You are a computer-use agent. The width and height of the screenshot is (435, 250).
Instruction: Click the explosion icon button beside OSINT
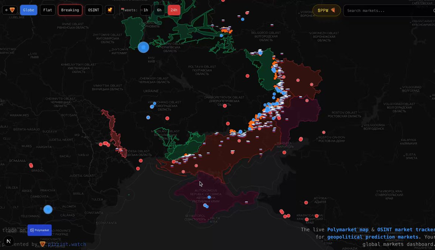pyautogui.click(x=110, y=10)
